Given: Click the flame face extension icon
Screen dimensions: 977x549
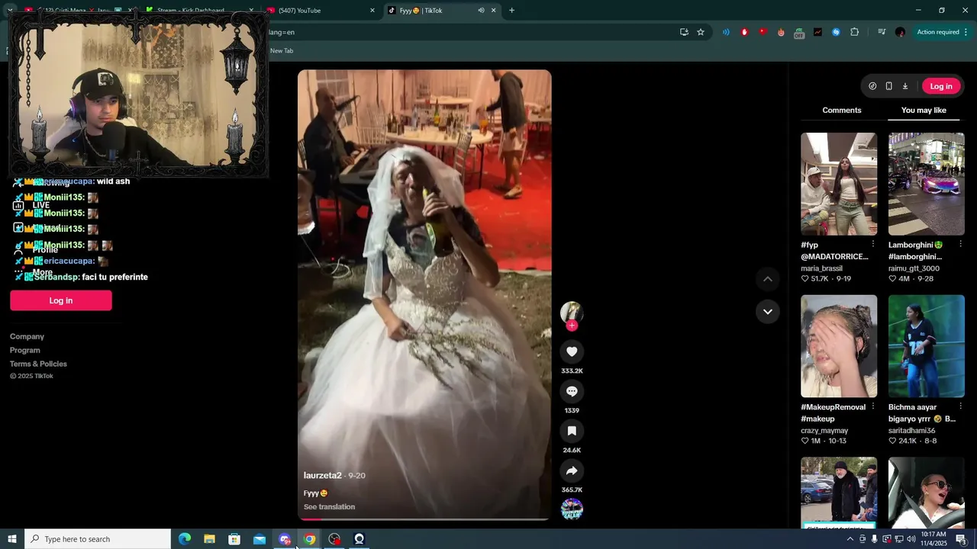Looking at the screenshot, I should click(781, 32).
